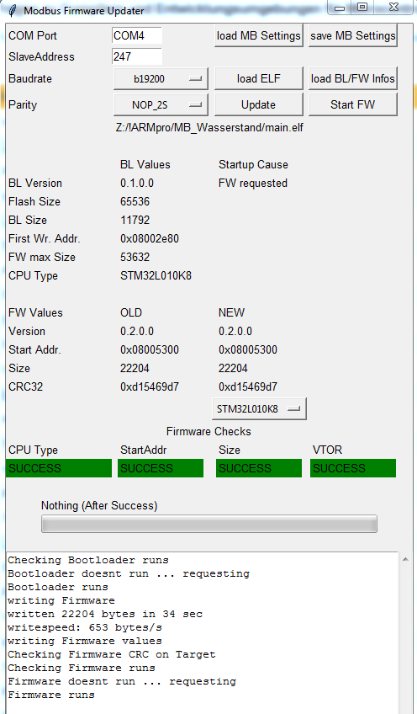Click the BL Size value 11792

pyautogui.click(x=135, y=220)
